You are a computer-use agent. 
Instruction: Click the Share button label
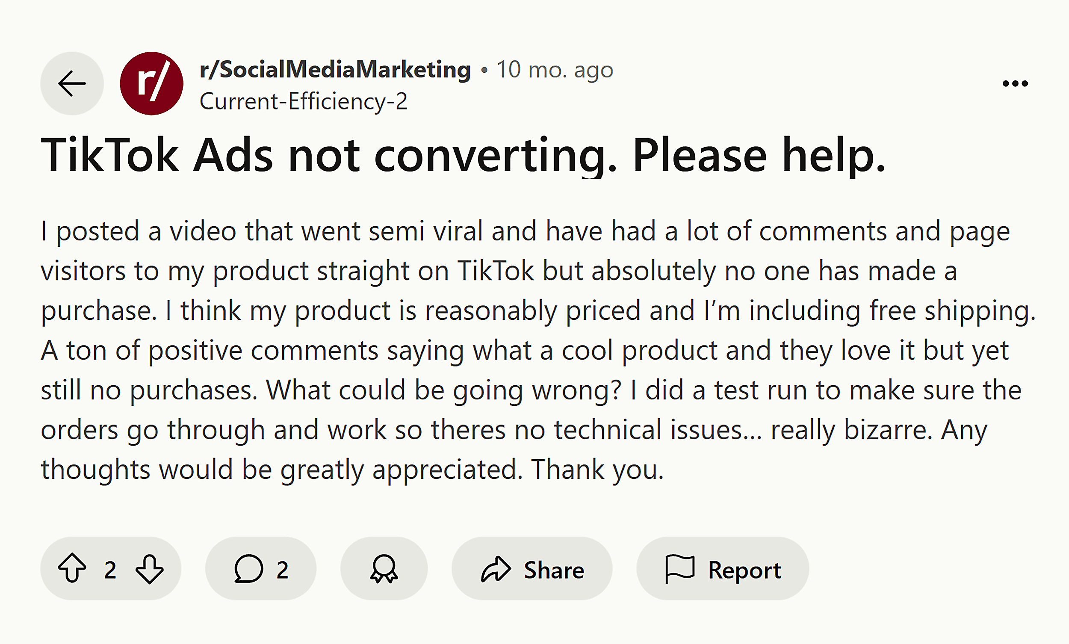[x=554, y=570]
